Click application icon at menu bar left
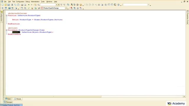The width and height of the screenshot is (189, 106). pos(2,1)
